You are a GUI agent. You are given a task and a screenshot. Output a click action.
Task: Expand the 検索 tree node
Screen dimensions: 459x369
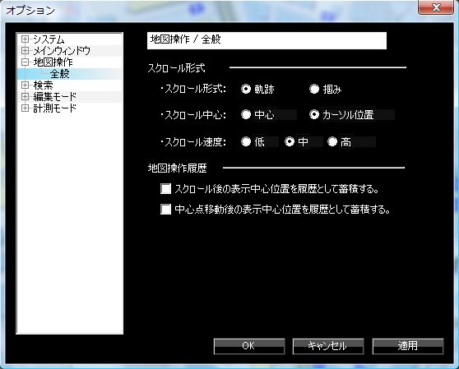point(25,85)
